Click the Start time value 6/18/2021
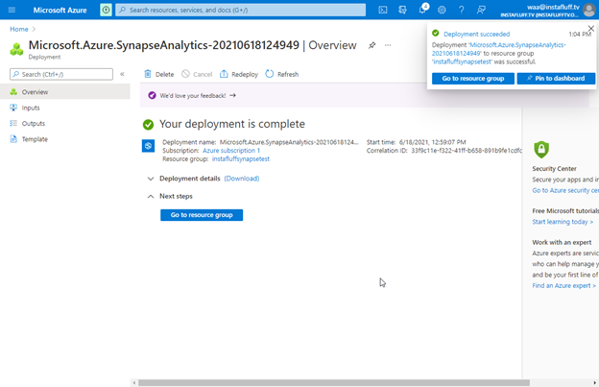599x387 pixels. click(432, 142)
